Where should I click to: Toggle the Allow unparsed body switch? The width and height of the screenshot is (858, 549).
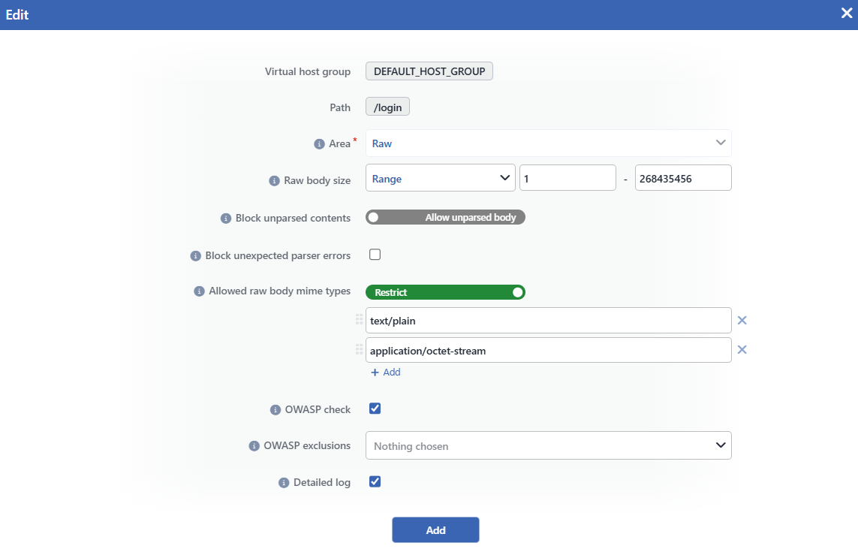[445, 217]
